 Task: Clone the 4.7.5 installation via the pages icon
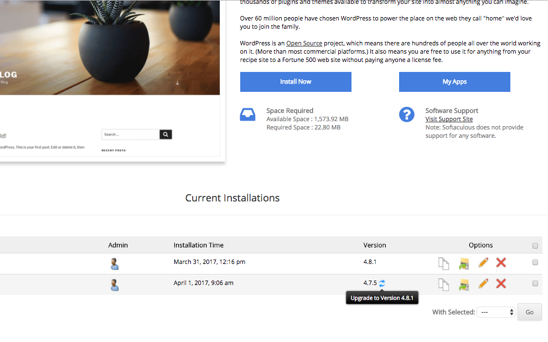443,284
